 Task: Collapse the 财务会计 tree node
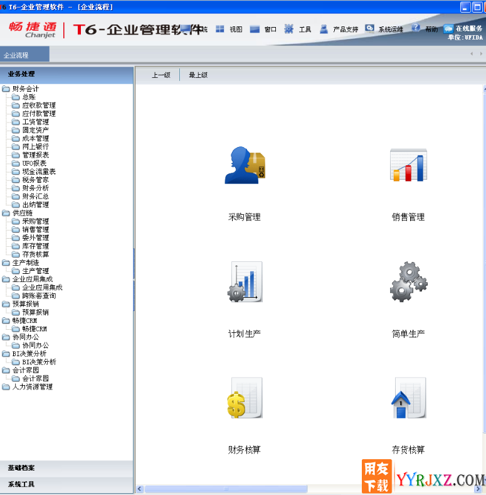(x=6, y=89)
